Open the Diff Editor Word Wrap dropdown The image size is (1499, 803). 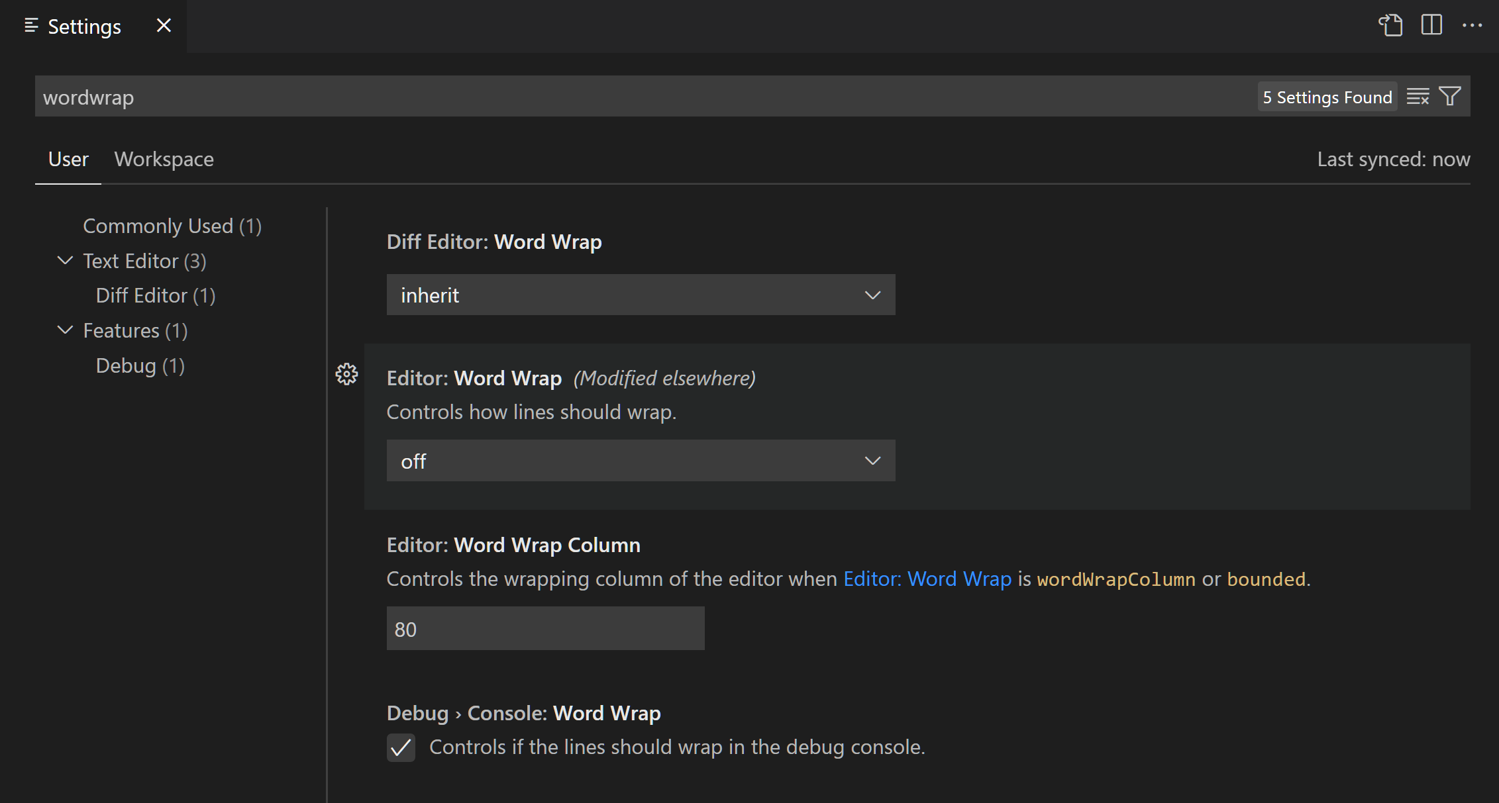click(639, 295)
